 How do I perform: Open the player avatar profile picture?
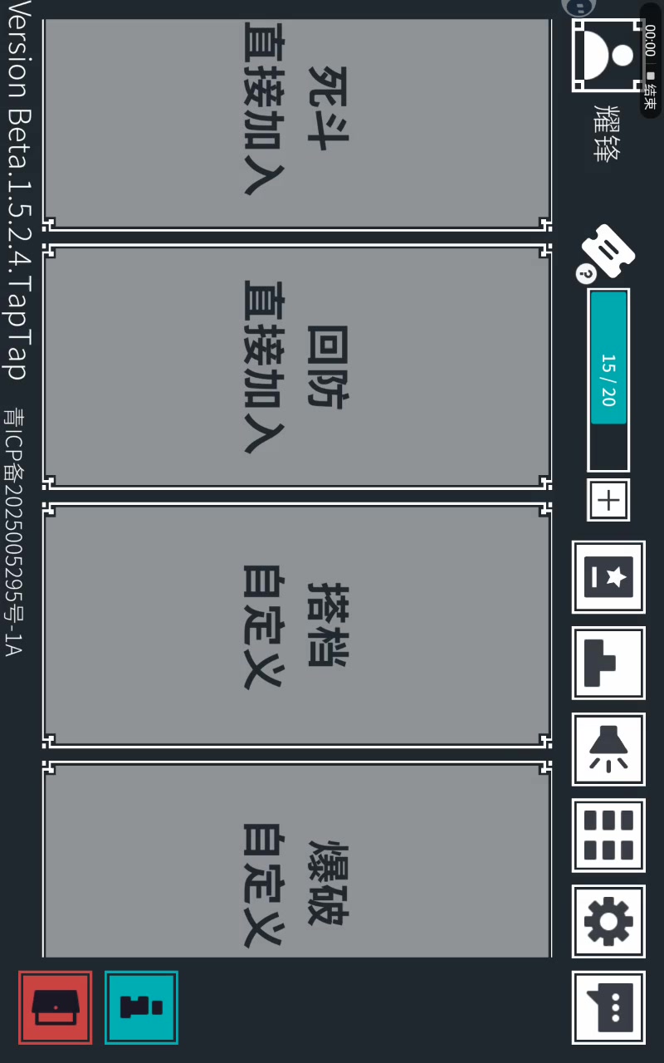tap(608, 55)
